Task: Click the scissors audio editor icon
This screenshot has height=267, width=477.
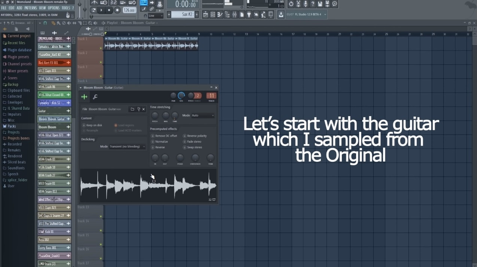Action: [x=298, y=4]
